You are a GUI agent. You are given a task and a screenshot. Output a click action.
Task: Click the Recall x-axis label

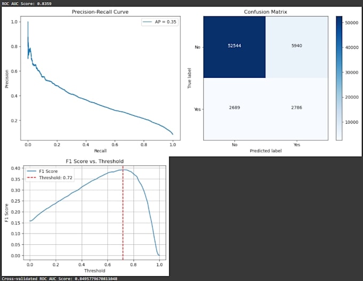coord(100,151)
